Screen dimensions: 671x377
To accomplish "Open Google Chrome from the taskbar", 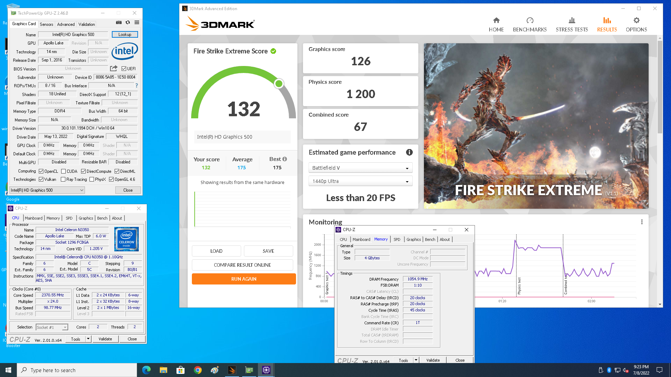I will [x=198, y=370].
